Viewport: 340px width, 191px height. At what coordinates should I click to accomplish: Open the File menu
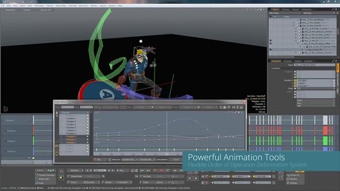pyautogui.click(x=3, y=6)
